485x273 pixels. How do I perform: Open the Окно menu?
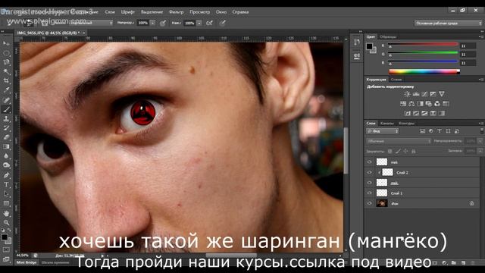coord(221,12)
